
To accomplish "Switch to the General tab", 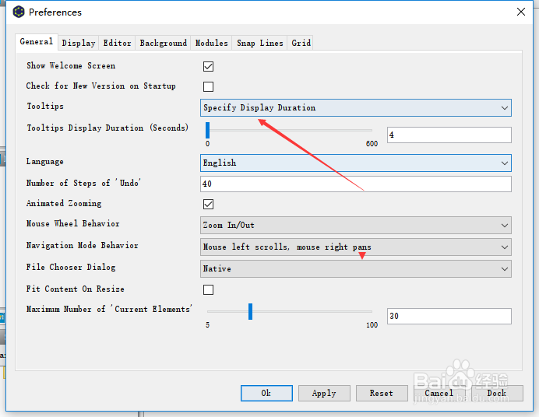I will coord(37,42).
